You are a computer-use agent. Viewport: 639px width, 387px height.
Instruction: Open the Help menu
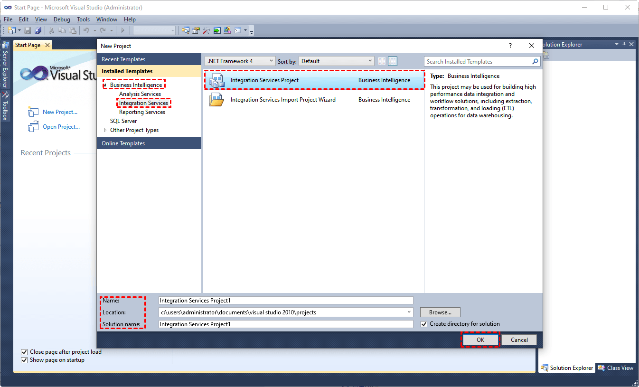coord(130,19)
